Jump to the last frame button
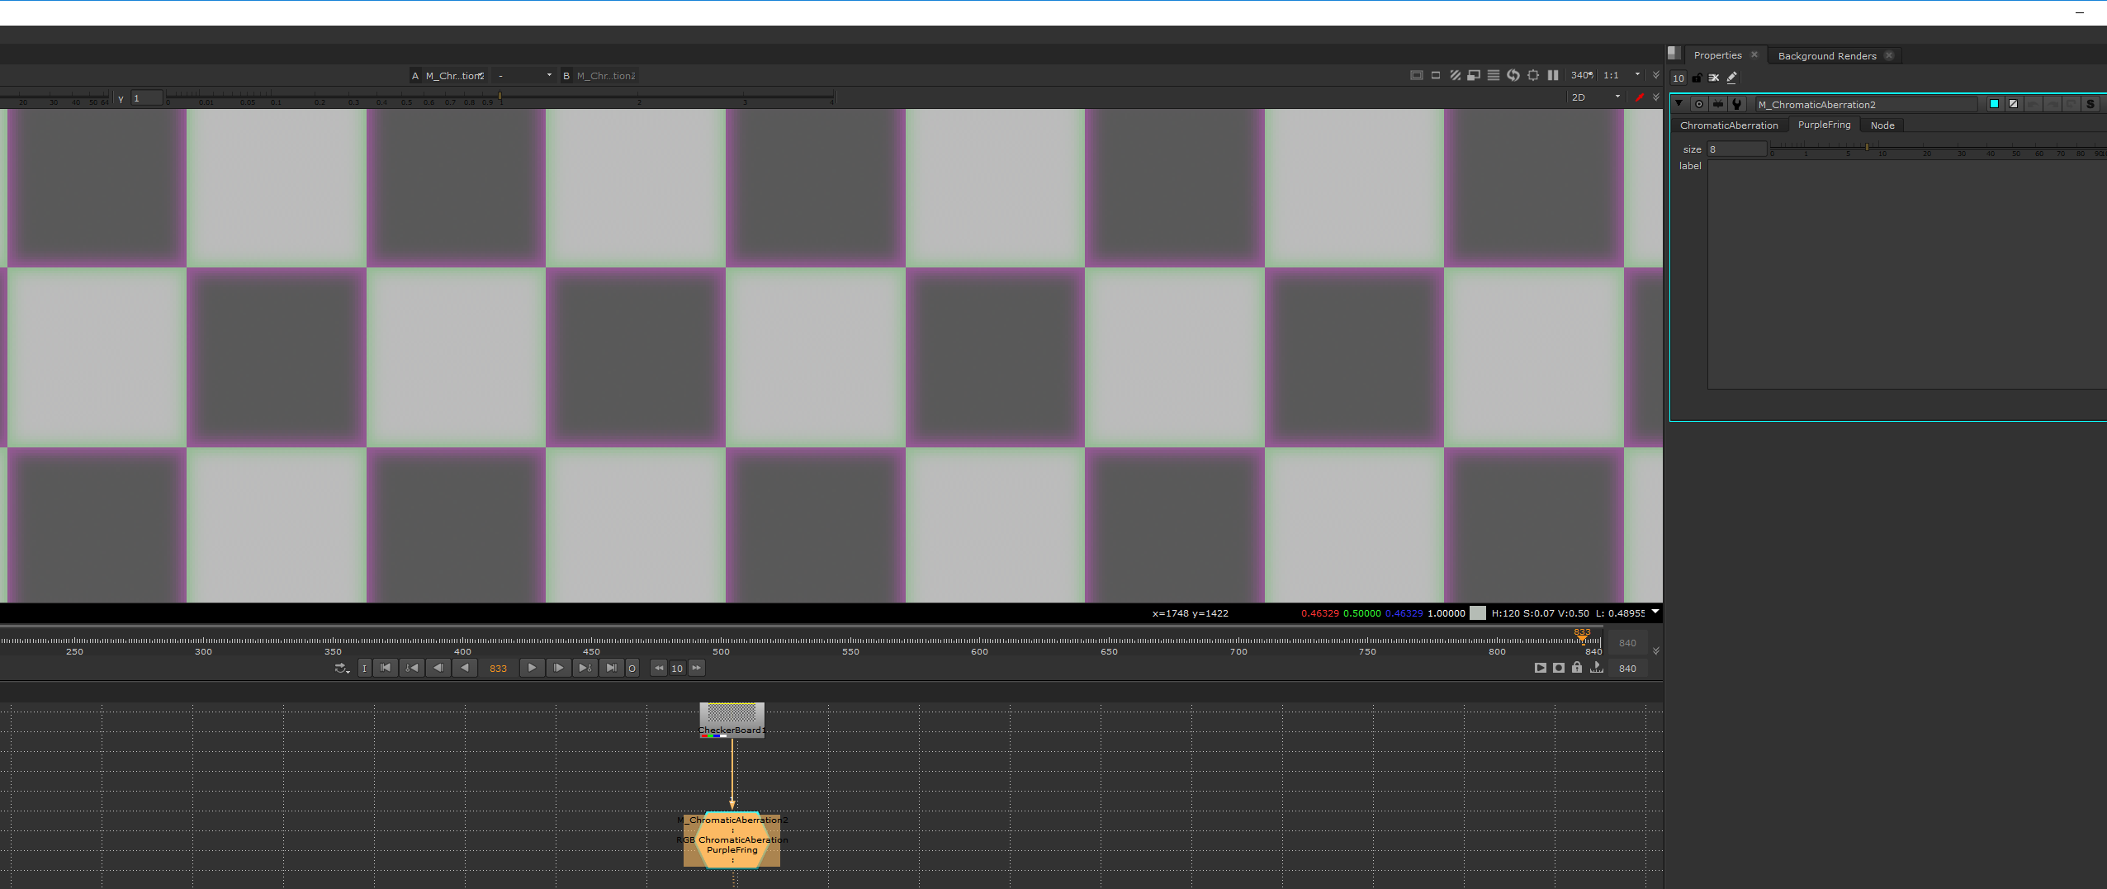The width and height of the screenshot is (2107, 889). (611, 668)
